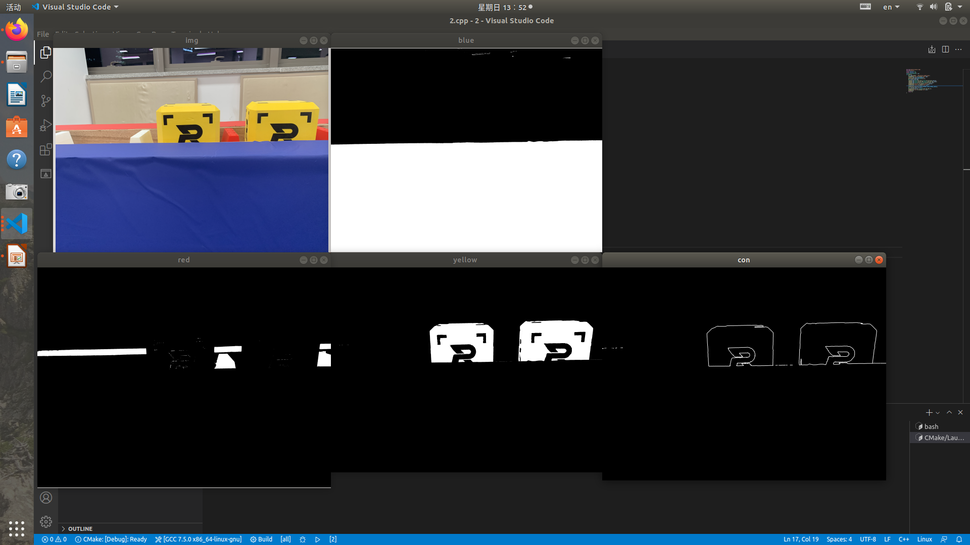Open the Explorer view in activity bar
Screen dimensions: 970x545
45,52
